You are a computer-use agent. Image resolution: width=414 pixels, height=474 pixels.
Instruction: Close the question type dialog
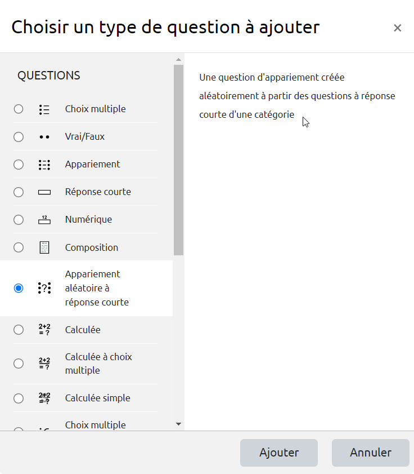pos(397,28)
